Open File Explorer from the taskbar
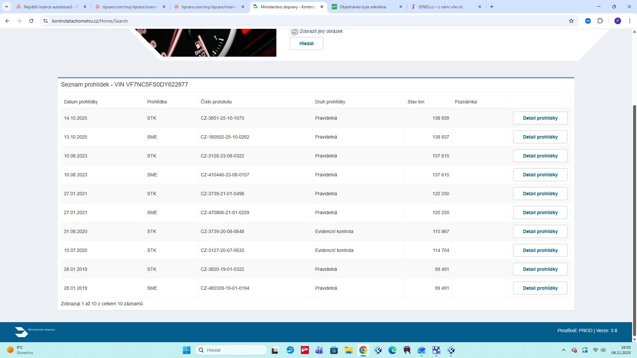The height and width of the screenshot is (358, 637). tap(348, 350)
